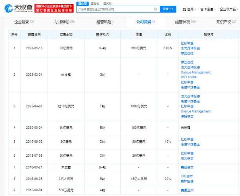
Task: Open the 法律诉讼 tab
Action: 65,22
